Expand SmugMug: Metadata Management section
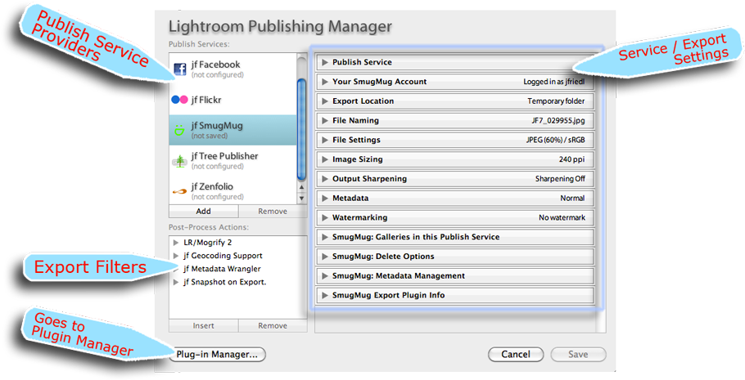Image resolution: width=745 pixels, height=380 pixels. pyautogui.click(x=325, y=275)
